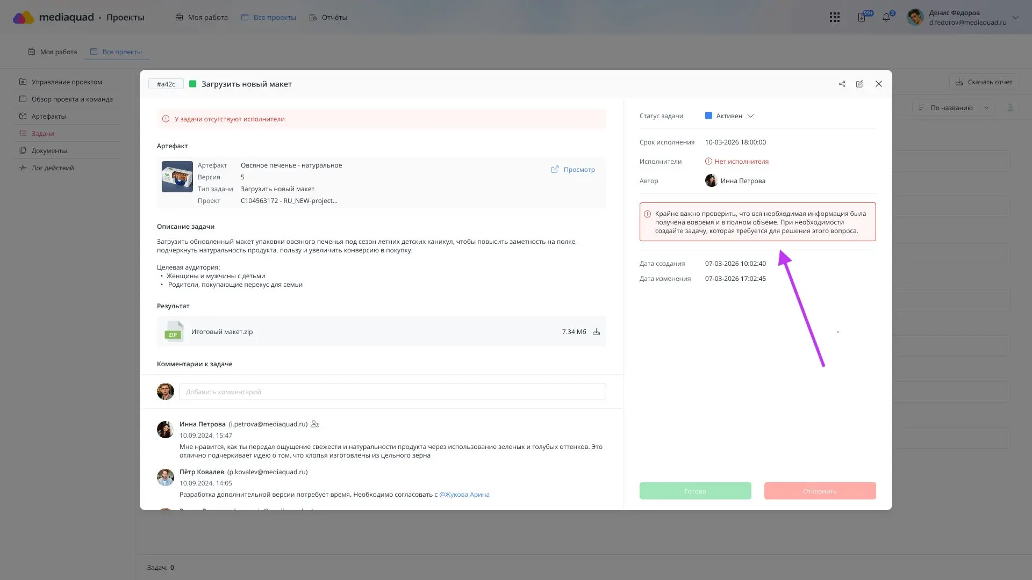Open the apps grid icon in top bar
This screenshot has width=1032, height=580.
click(835, 17)
